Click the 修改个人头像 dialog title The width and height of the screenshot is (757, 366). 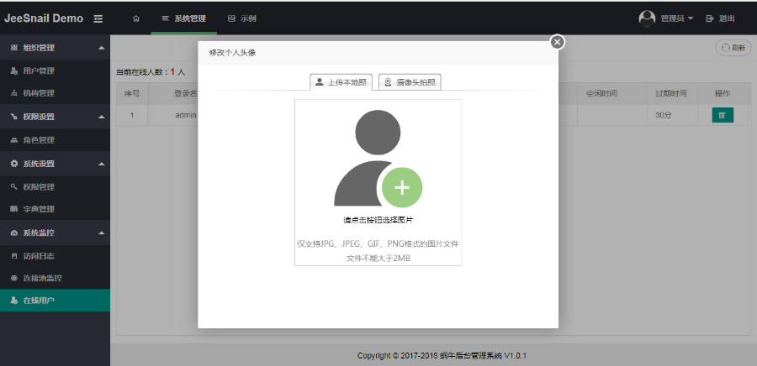point(232,53)
